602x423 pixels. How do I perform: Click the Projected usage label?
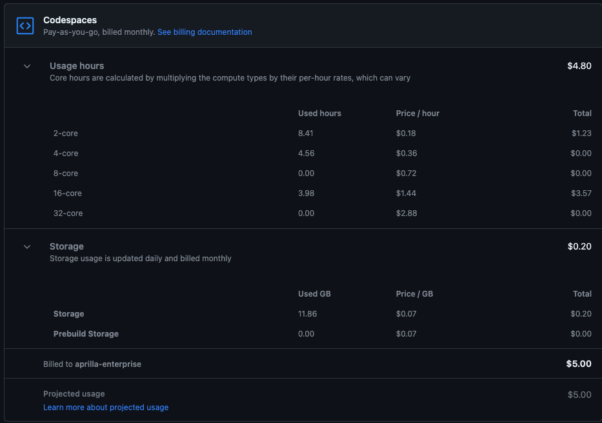pos(74,394)
